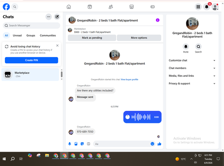Expand Media, files and links section
Image resolution: width=224 pixels, height=166 pixels.
tap(192, 76)
